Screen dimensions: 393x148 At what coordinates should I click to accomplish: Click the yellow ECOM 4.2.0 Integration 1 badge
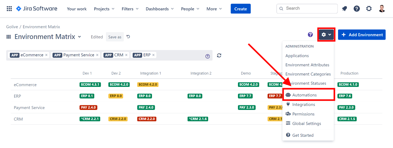coord(148,84)
